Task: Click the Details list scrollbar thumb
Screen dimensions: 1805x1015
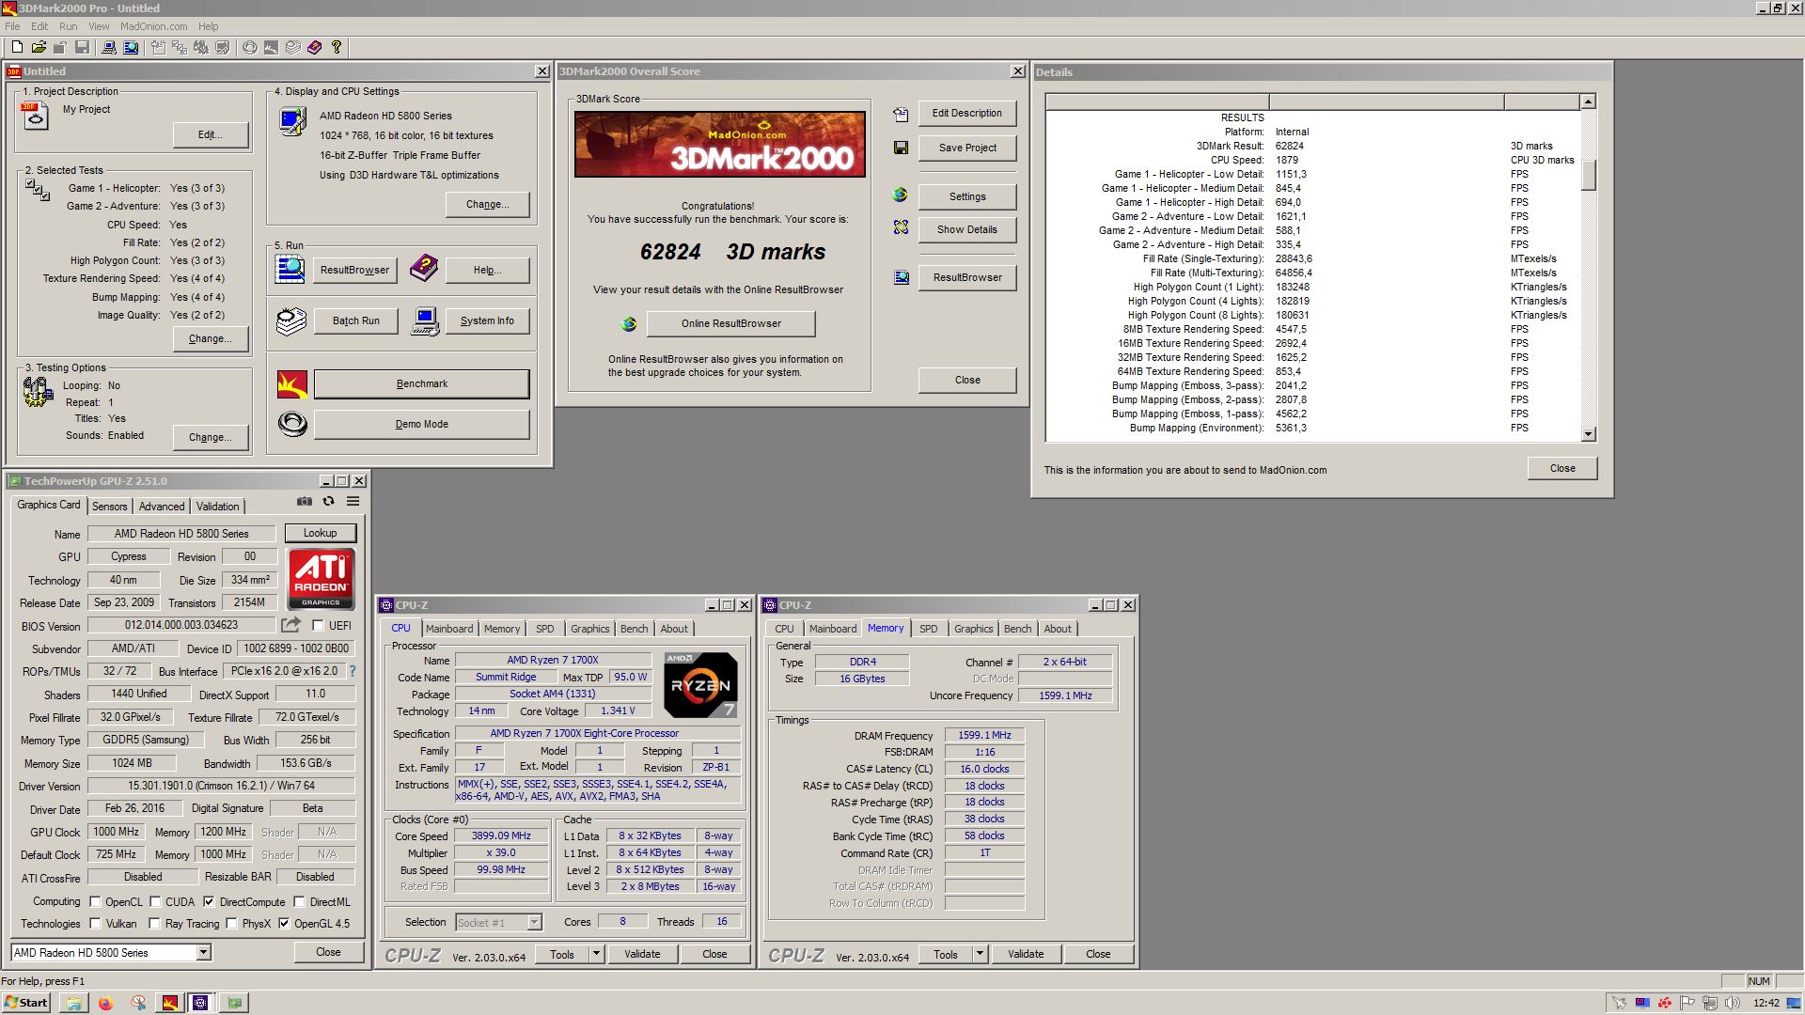Action: [x=1588, y=175]
